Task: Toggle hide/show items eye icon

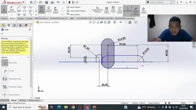Action: [120, 22]
